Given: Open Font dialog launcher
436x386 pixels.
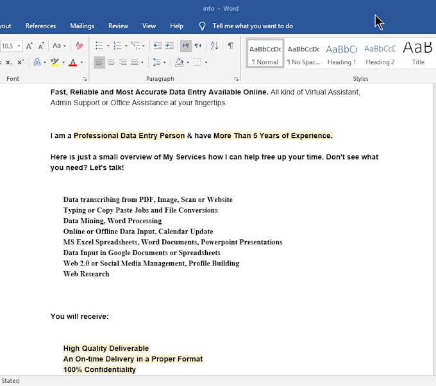Looking at the screenshot, I should click(85, 79).
